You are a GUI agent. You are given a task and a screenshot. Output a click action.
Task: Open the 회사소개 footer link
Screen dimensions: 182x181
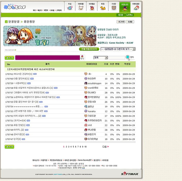pos(36,160)
